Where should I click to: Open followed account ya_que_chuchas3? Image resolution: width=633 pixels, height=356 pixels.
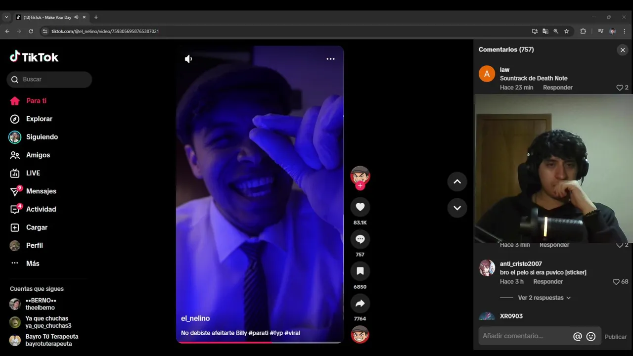(41, 322)
